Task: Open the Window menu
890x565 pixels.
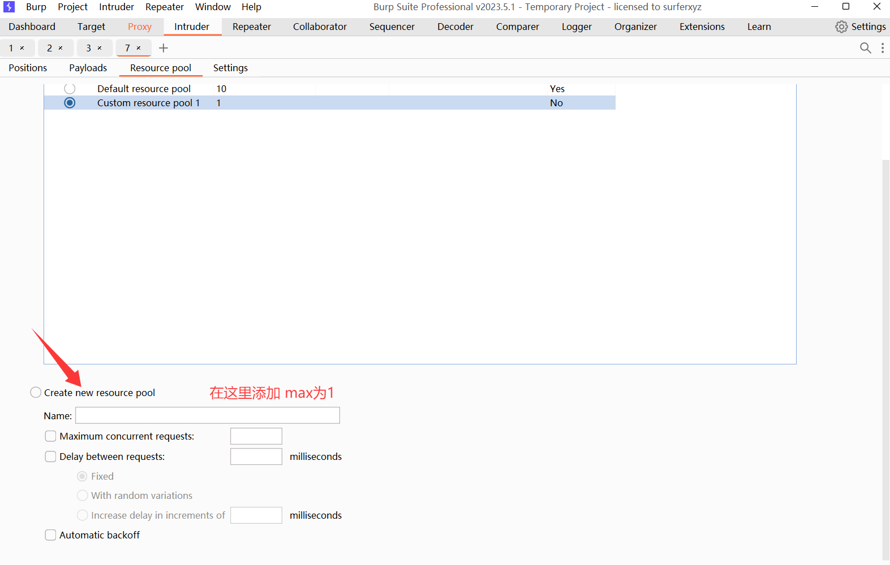Action: point(213,7)
